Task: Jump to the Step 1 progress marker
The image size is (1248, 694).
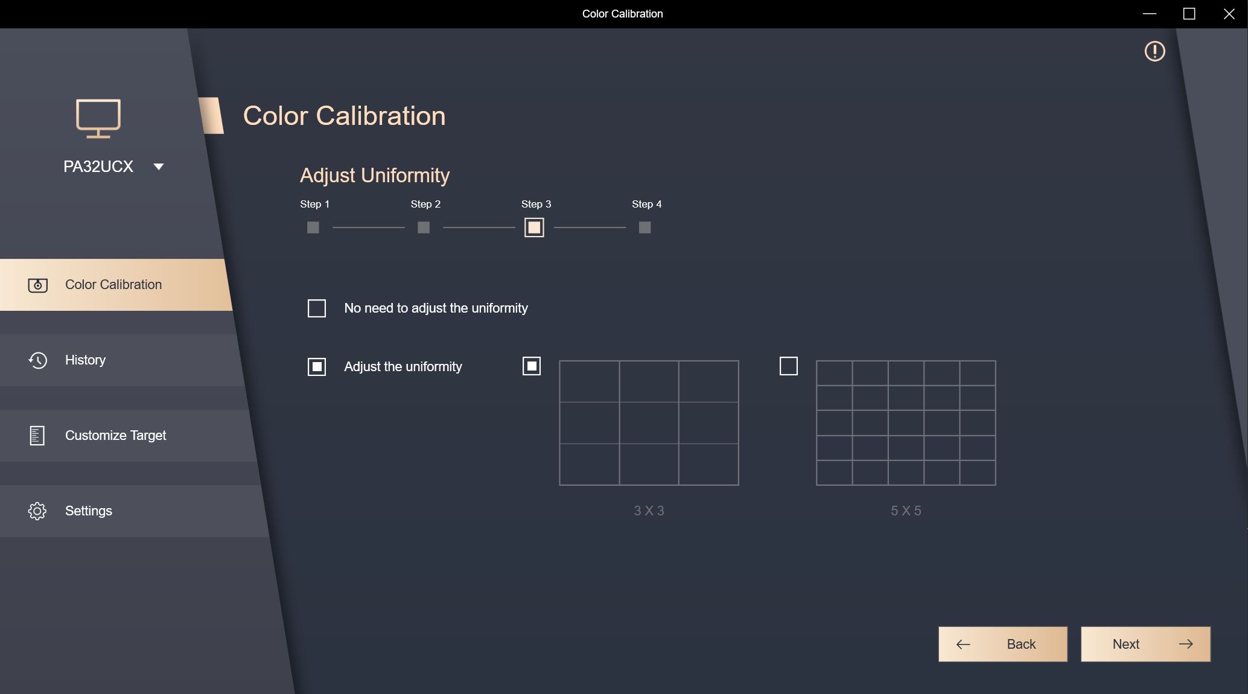Action: pos(313,228)
